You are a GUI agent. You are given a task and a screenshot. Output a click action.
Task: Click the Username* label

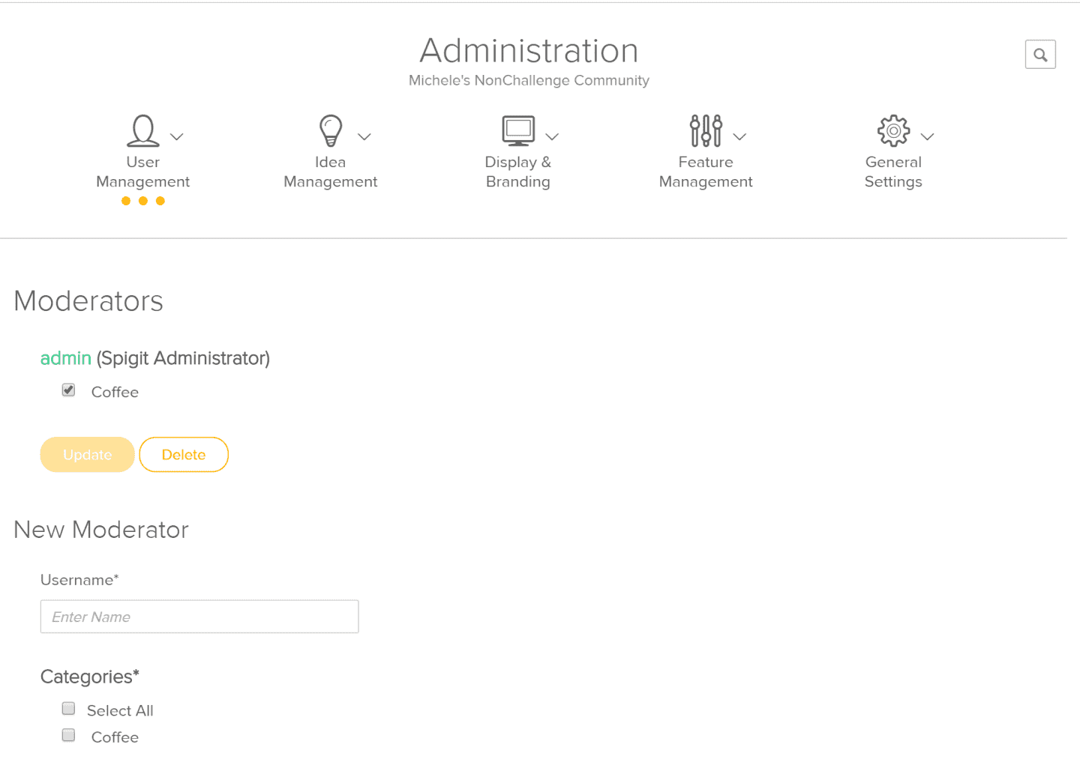(x=79, y=580)
